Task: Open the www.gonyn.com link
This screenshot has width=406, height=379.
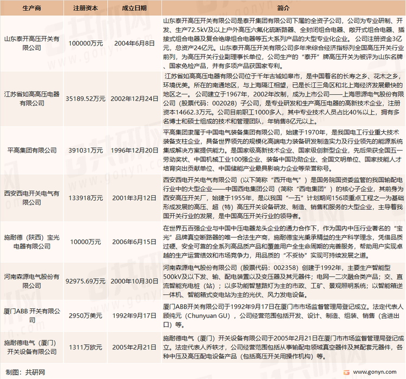Action: (x=375, y=372)
